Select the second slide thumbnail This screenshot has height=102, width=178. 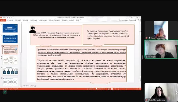10,39
